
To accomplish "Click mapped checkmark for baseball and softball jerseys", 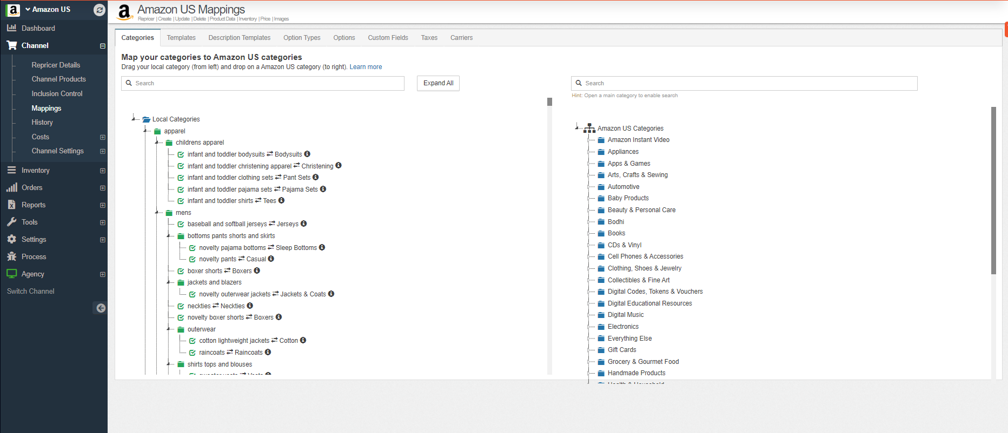I will pos(181,224).
